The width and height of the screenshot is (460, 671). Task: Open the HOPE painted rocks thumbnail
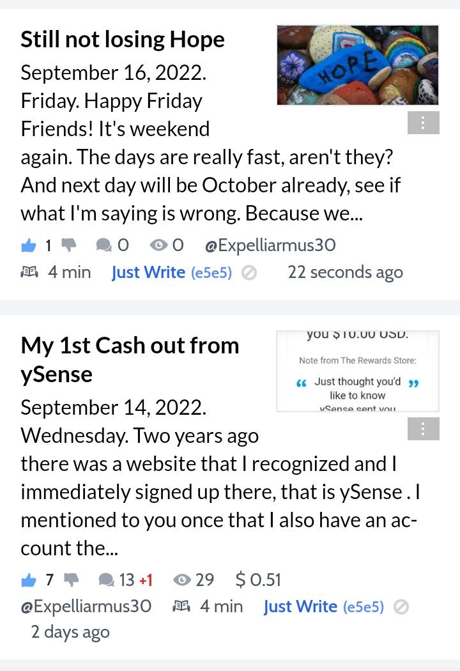[x=358, y=65]
